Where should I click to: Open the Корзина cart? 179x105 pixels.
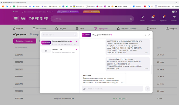pyautogui.click(x=174, y=19)
